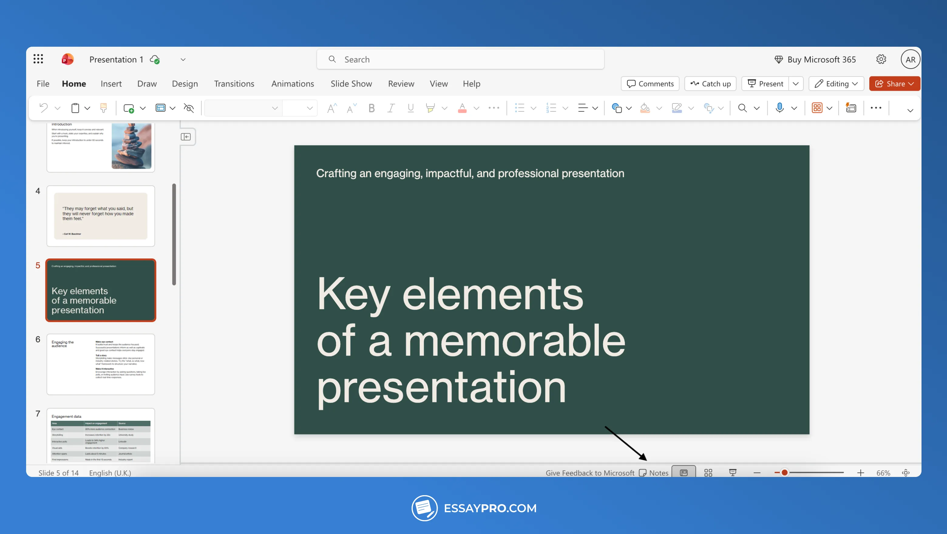
Task: Click the Undo icon
Action: tap(43, 108)
